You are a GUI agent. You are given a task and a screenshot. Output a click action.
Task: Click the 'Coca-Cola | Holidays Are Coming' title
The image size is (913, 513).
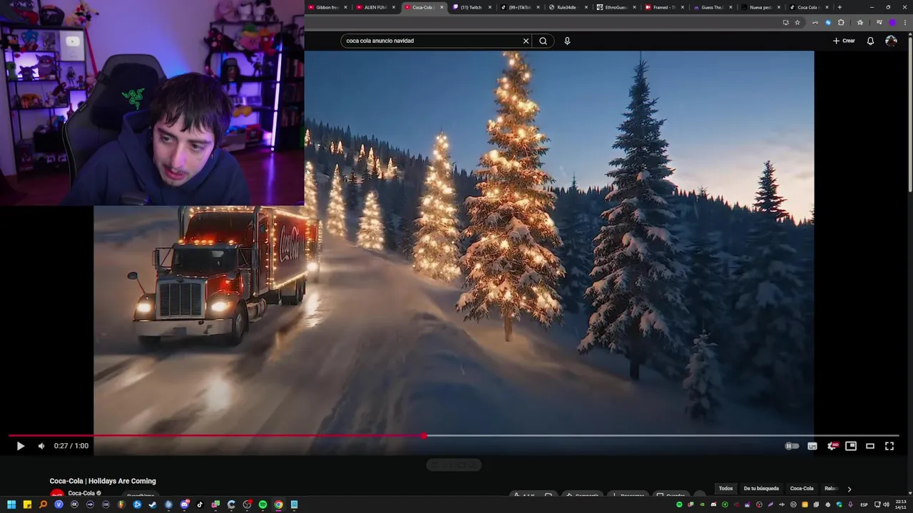[103, 481]
